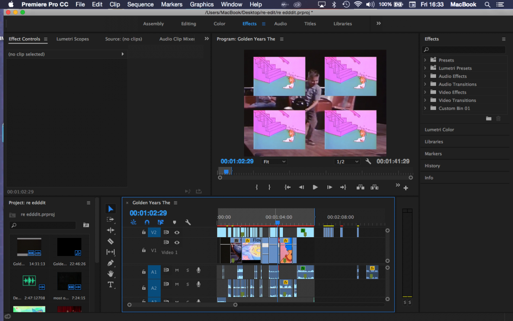Expand the Video Effects folder
513x321 pixels.
tap(425, 92)
